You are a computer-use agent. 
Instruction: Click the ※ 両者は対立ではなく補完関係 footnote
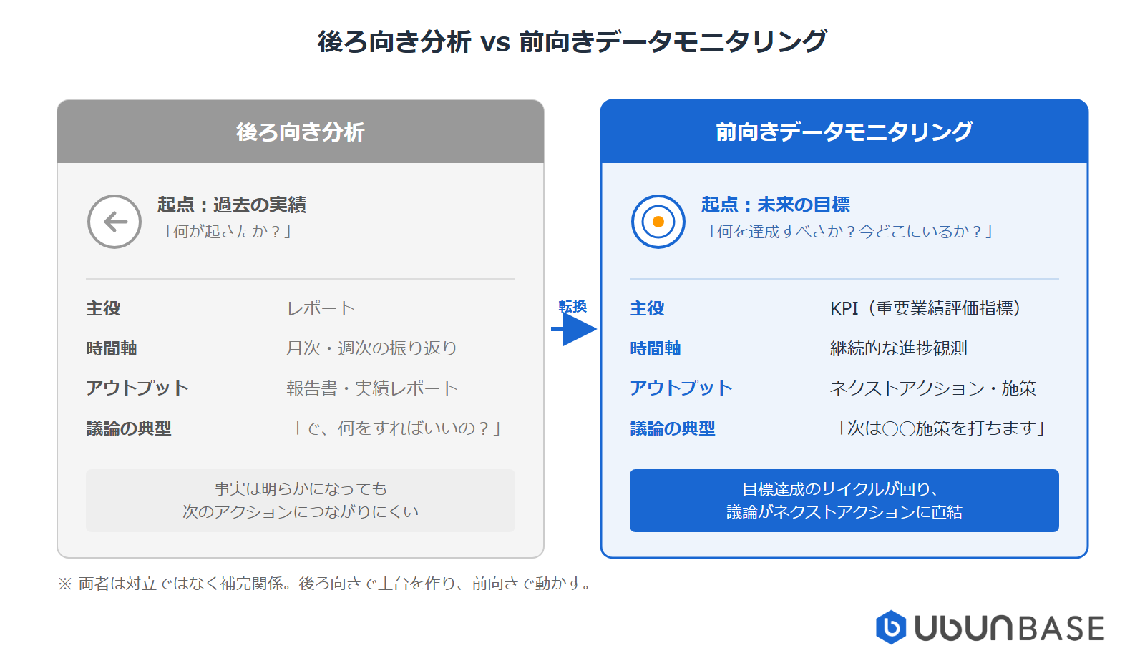pos(323,583)
